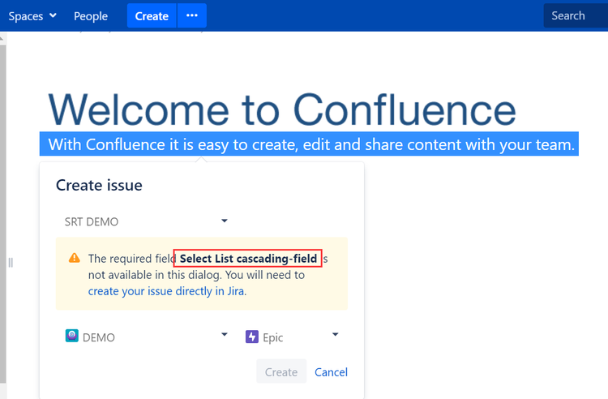Click the sidebar resize handle
608x399 pixels.
11,263
